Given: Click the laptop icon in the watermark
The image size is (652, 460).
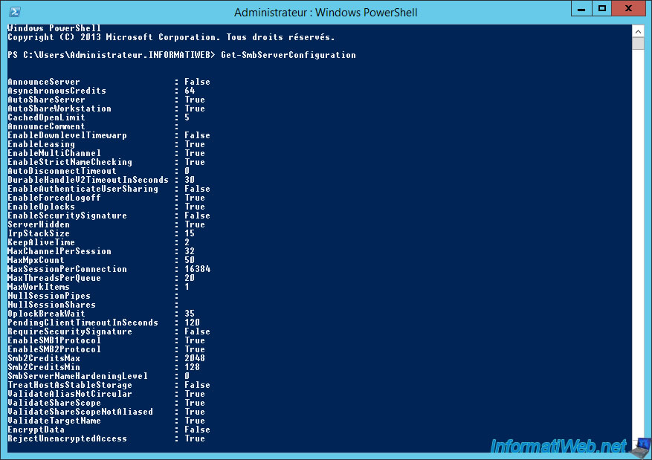Looking at the screenshot, I should pos(639,445).
